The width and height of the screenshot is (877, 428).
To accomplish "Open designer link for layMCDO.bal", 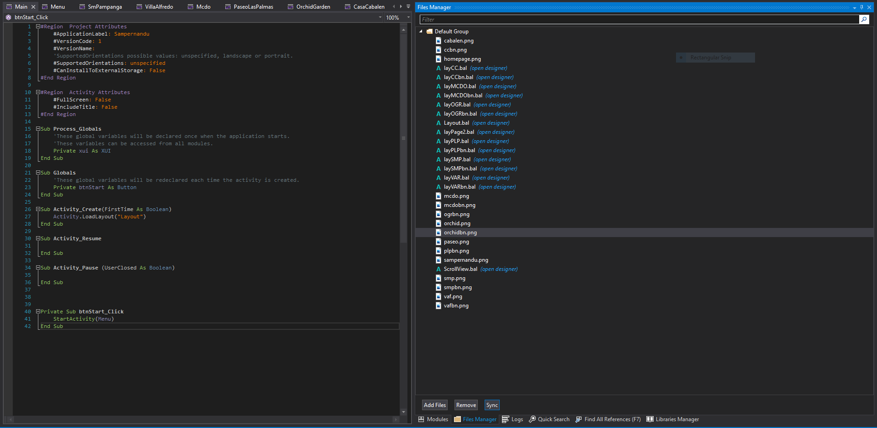I will [497, 86].
